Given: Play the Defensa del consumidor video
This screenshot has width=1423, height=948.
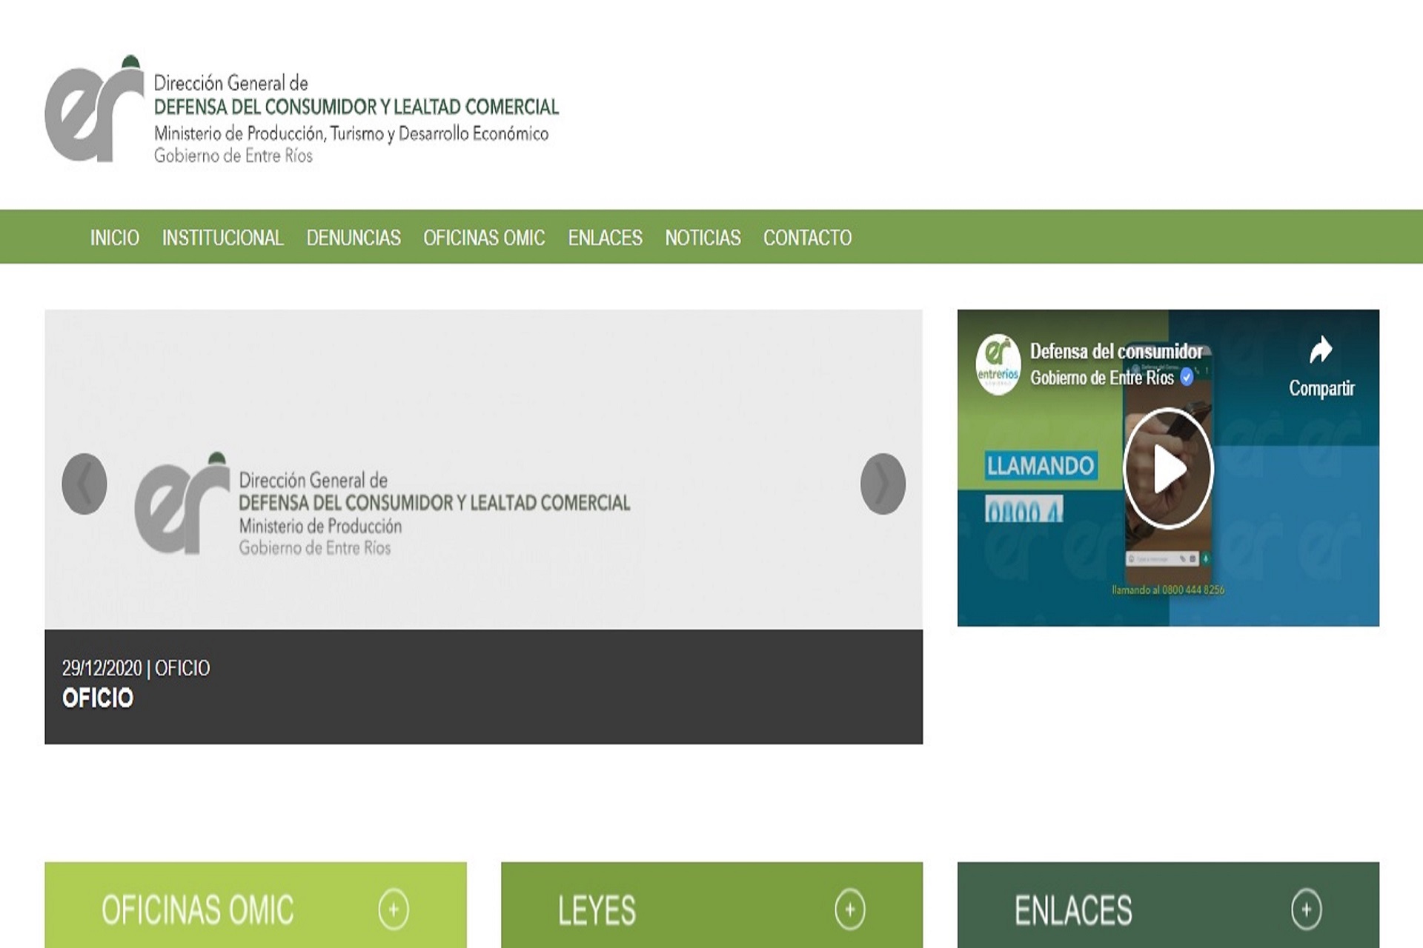Looking at the screenshot, I should click(x=1167, y=468).
